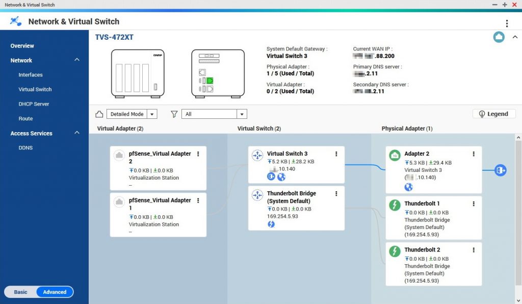Click the globe icon on Adapter 2 card
This screenshot has width=522, height=304.
point(408,187)
